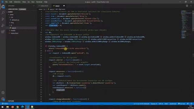This screenshot has width=194, height=109.
Task: Select app.js in the explorer tree
Action: (14, 28)
